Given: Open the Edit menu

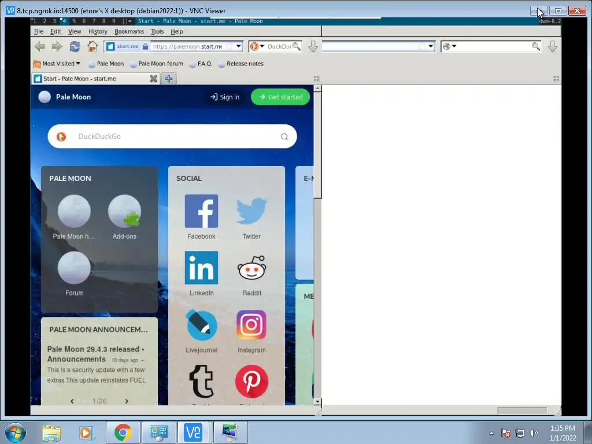Looking at the screenshot, I should [x=55, y=31].
